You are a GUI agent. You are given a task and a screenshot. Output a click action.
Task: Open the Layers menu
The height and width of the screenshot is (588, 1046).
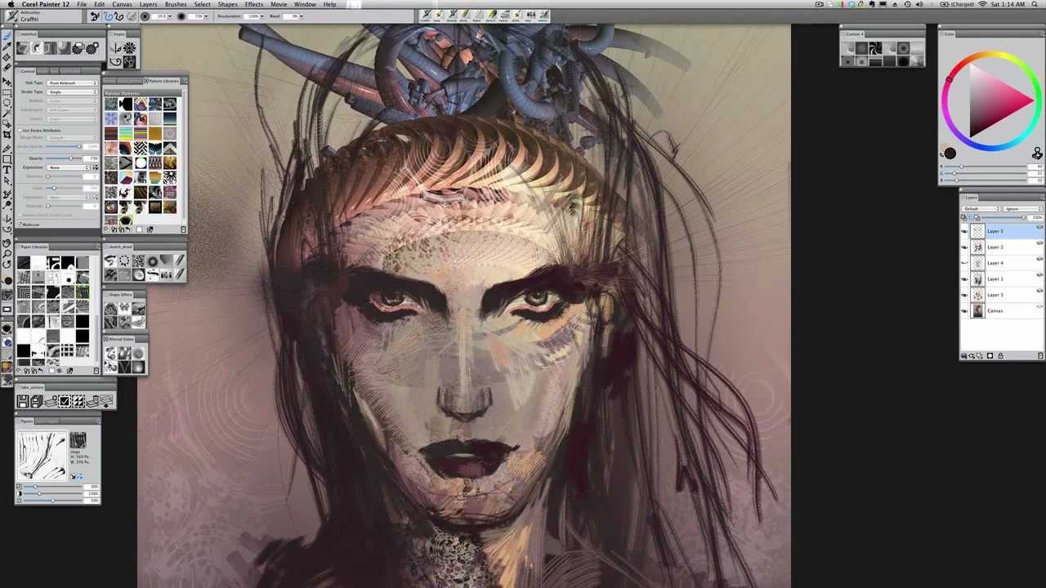(x=148, y=4)
